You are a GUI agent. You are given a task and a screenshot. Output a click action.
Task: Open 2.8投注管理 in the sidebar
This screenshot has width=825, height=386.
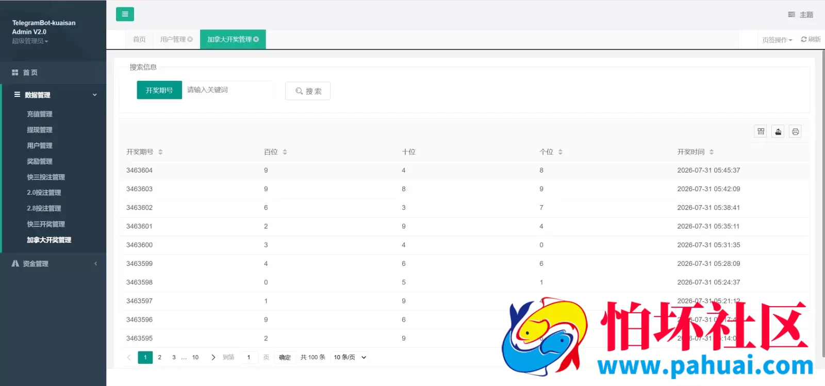click(x=44, y=208)
